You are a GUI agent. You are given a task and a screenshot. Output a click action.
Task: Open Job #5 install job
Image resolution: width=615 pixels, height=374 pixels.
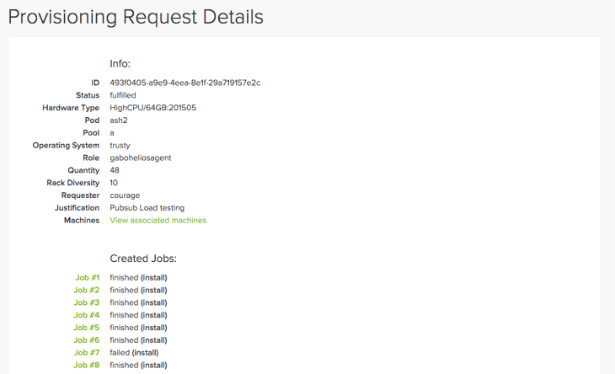[x=86, y=328]
